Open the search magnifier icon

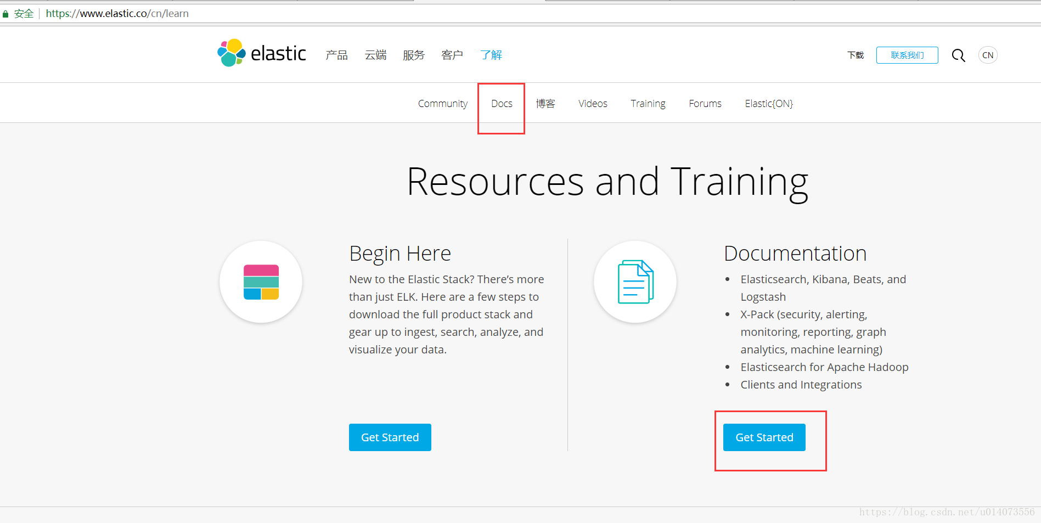coord(958,55)
